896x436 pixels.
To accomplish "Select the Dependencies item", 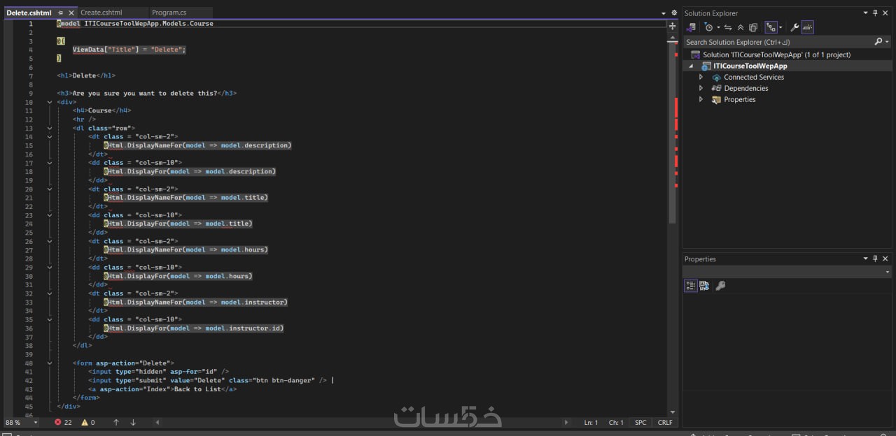I will [745, 88].
